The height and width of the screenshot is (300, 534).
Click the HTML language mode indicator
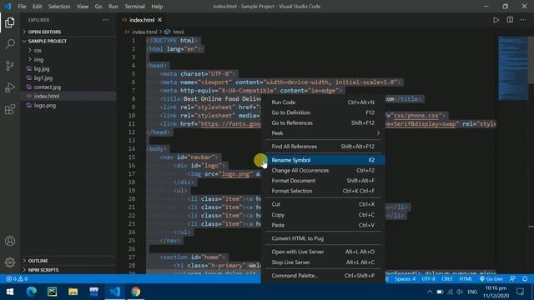[466, 279]
